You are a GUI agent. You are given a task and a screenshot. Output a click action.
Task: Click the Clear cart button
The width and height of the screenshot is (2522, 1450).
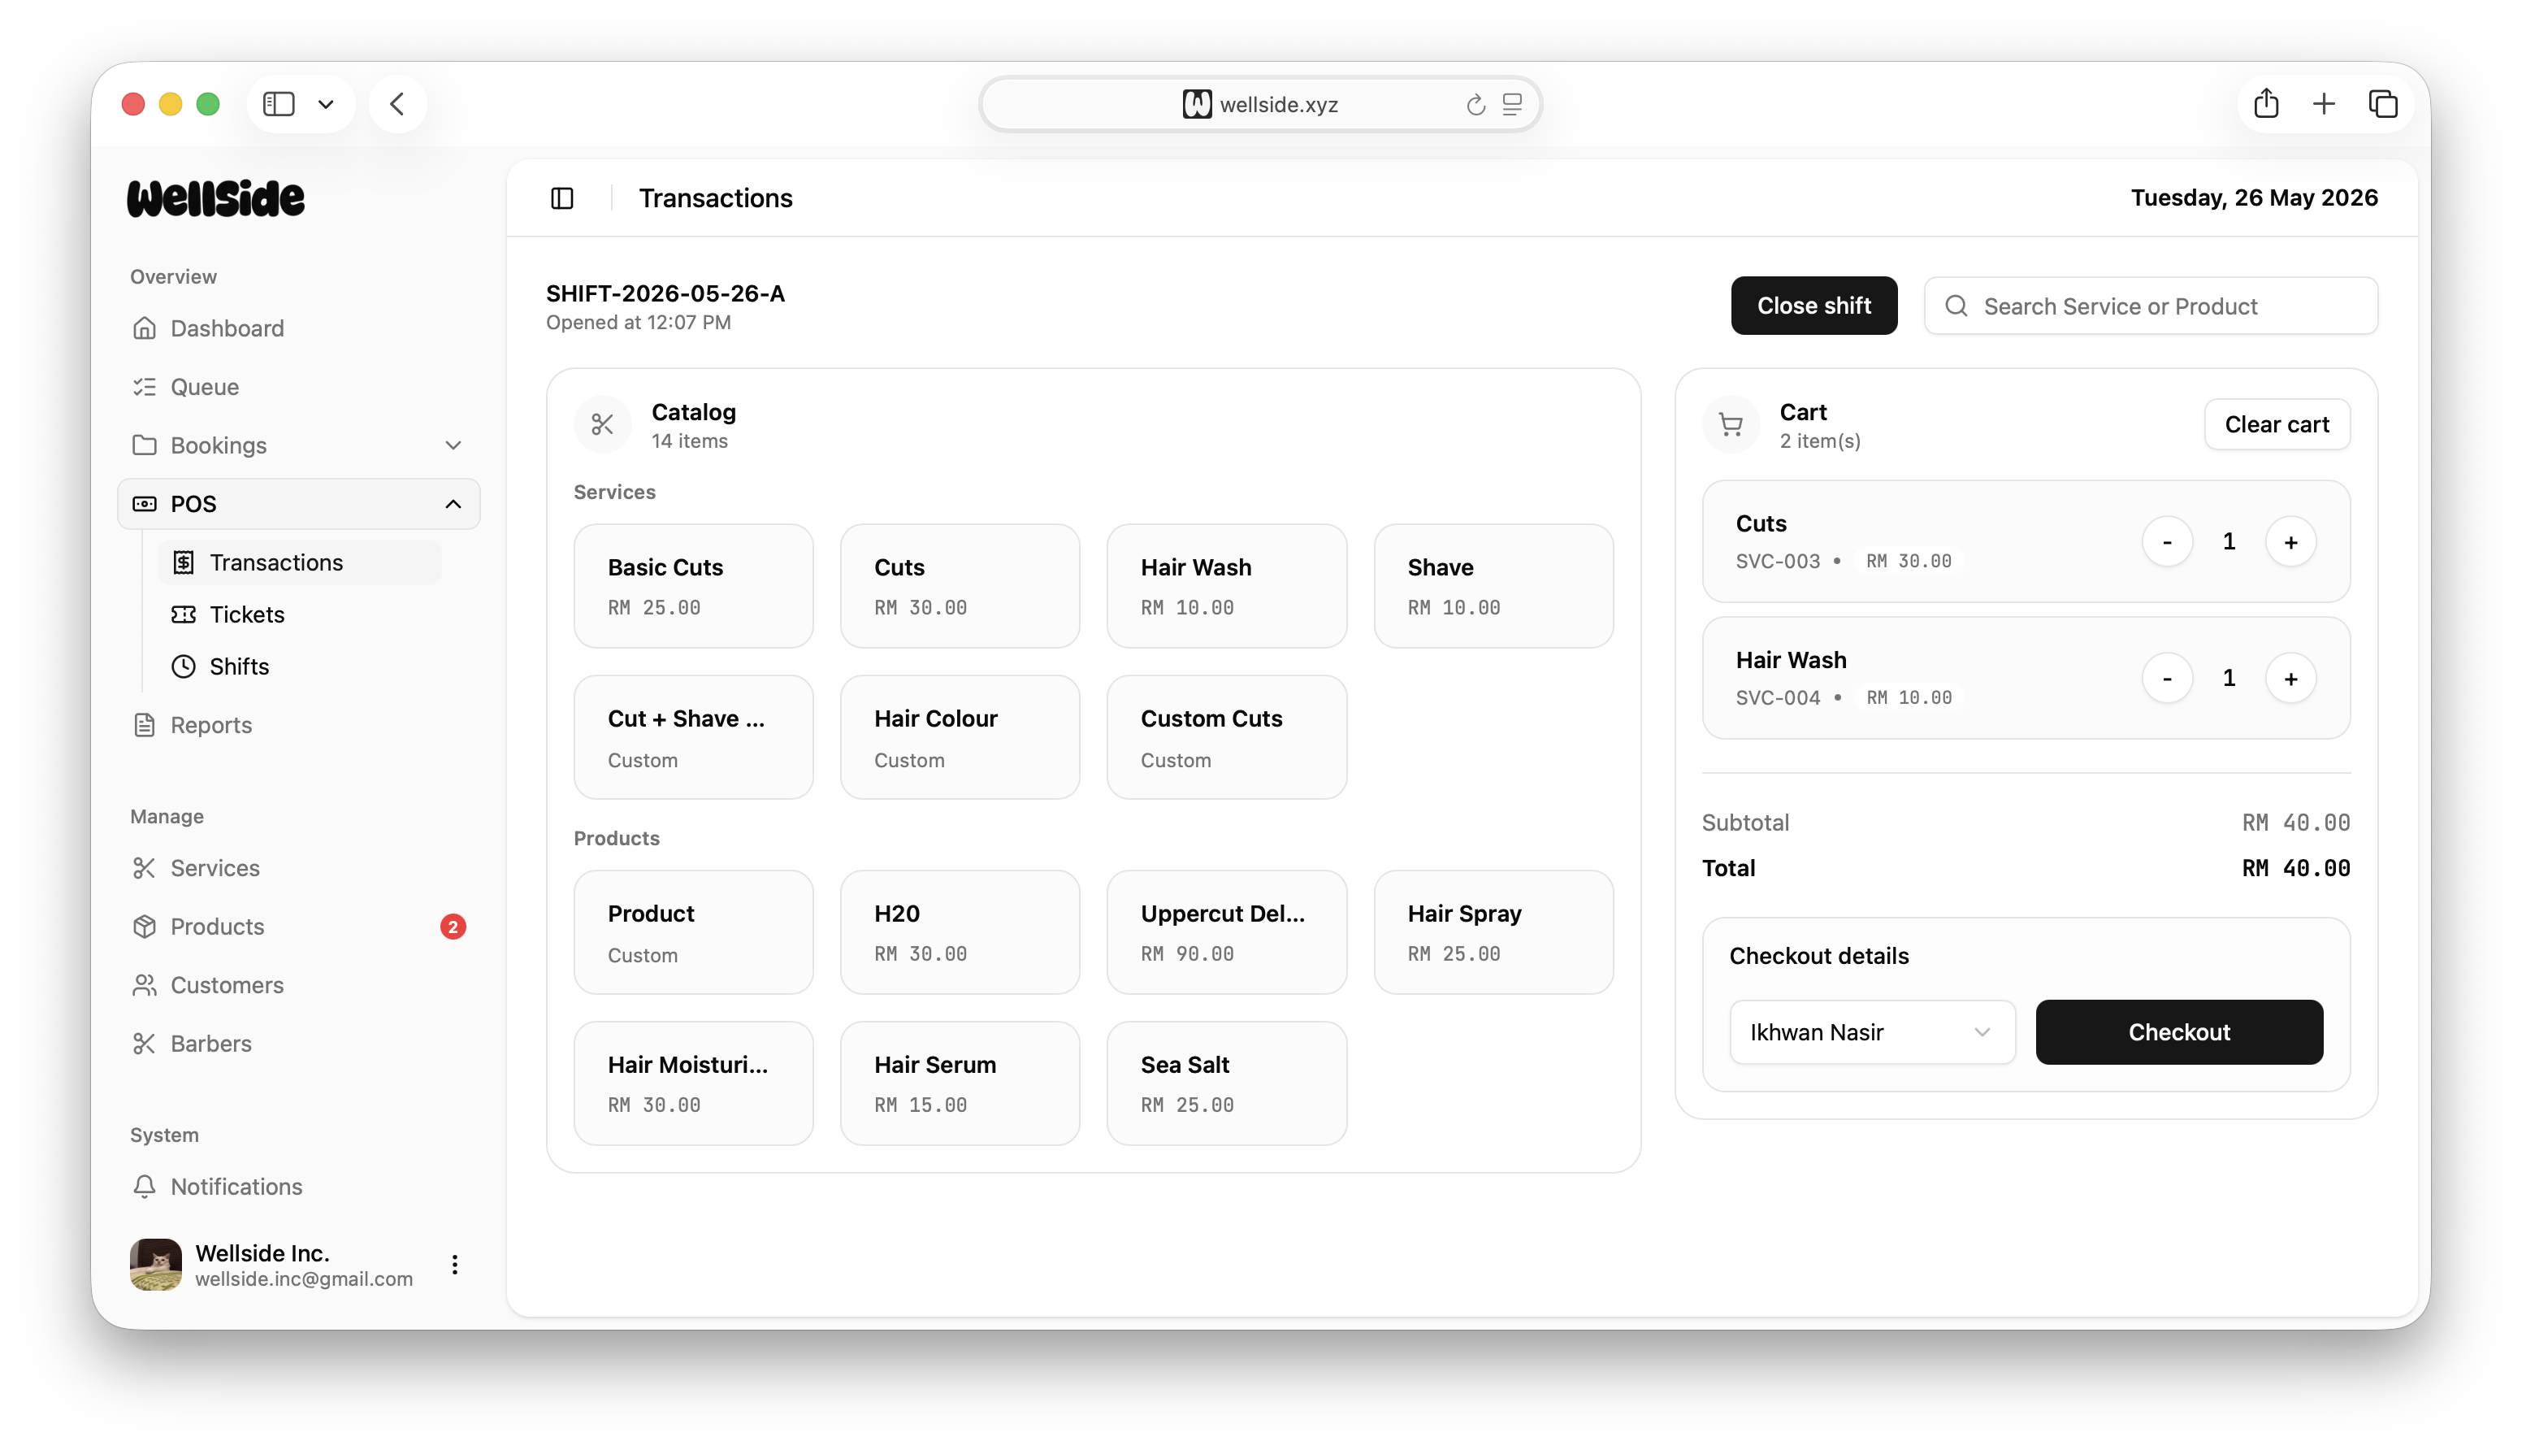point(2277,424)
